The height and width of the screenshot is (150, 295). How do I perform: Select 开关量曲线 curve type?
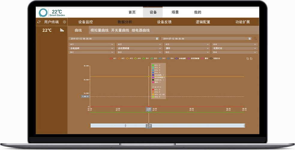pos(120,30)
